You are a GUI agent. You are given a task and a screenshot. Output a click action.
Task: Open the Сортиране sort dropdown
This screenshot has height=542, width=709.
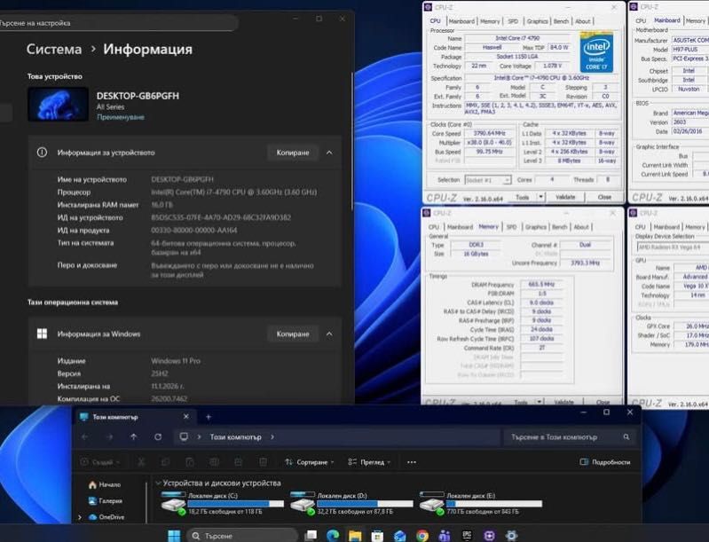point(310,462)
